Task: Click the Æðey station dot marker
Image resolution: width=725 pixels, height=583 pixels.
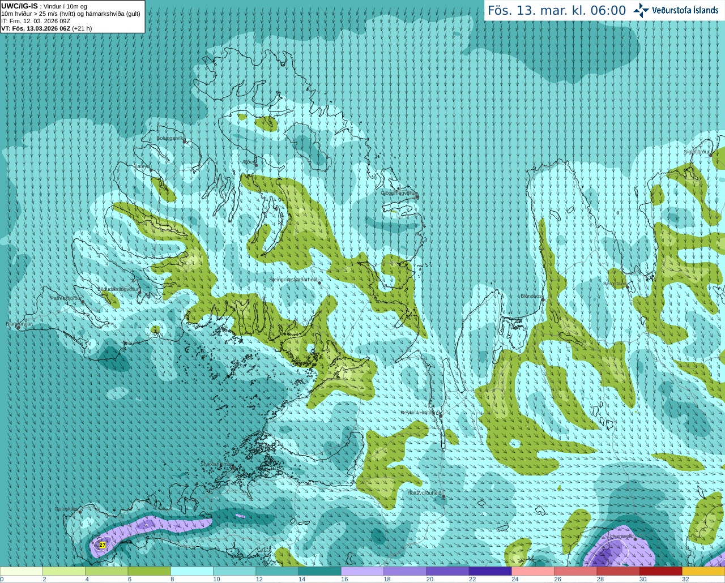Action: pos(256,165)
